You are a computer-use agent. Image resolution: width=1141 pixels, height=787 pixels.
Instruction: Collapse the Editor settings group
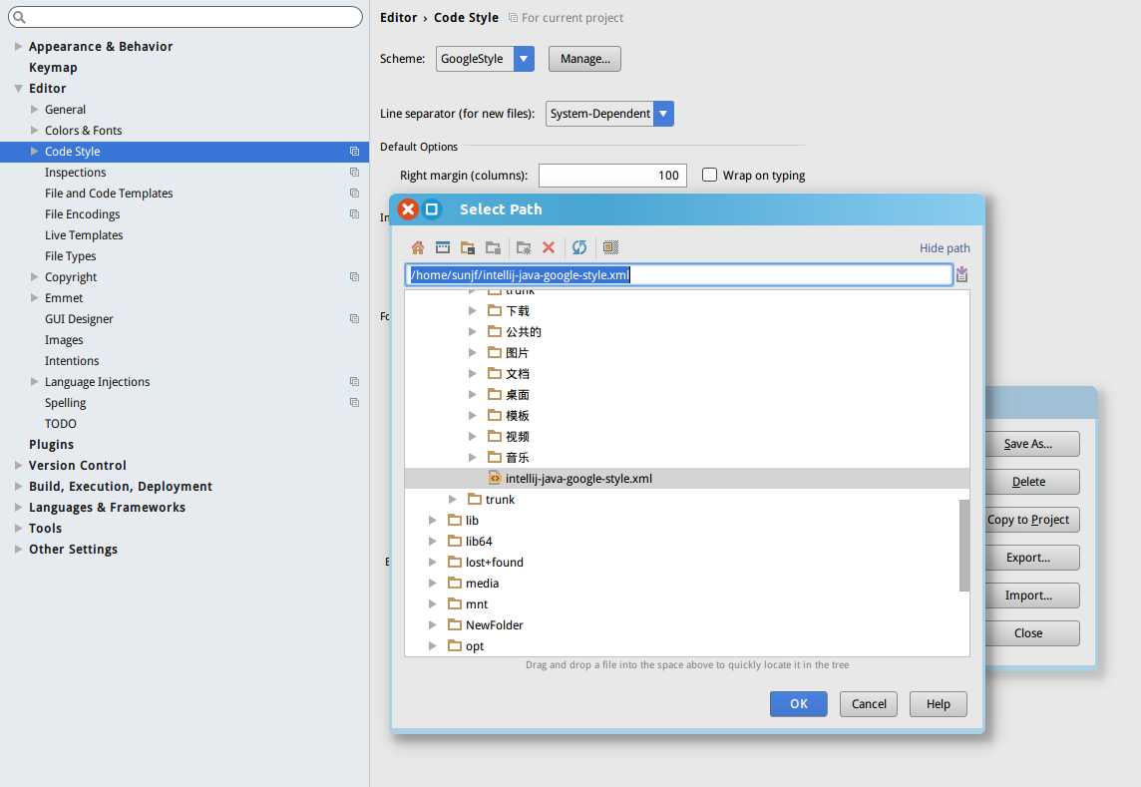pyautogui.click(x=18, y=88)
